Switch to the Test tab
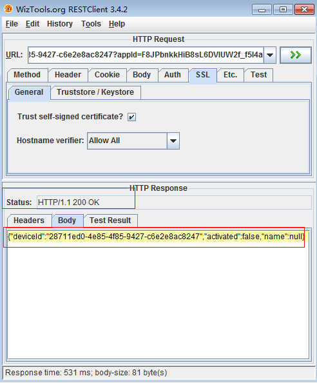 258,75
